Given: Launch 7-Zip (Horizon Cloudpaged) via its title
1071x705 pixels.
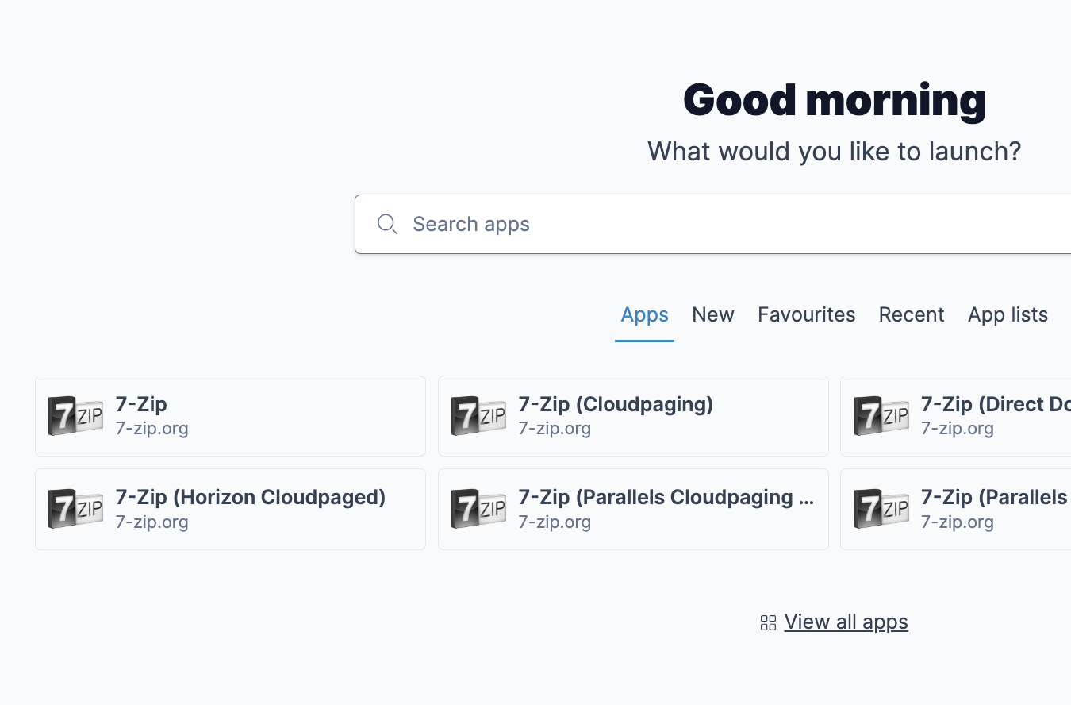Looking at the screenshot, I should [x=251, y=498].
